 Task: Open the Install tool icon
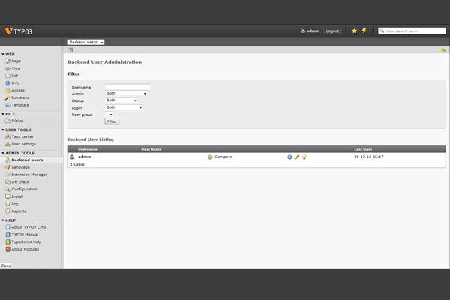coord(7,196)
